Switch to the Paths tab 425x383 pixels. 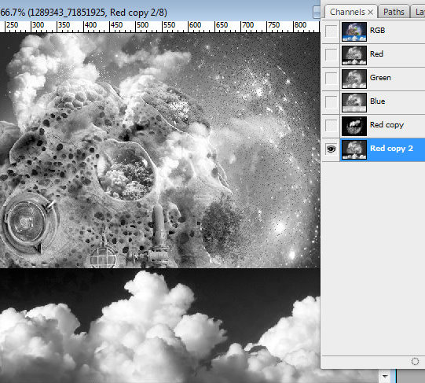coord(394,12)
